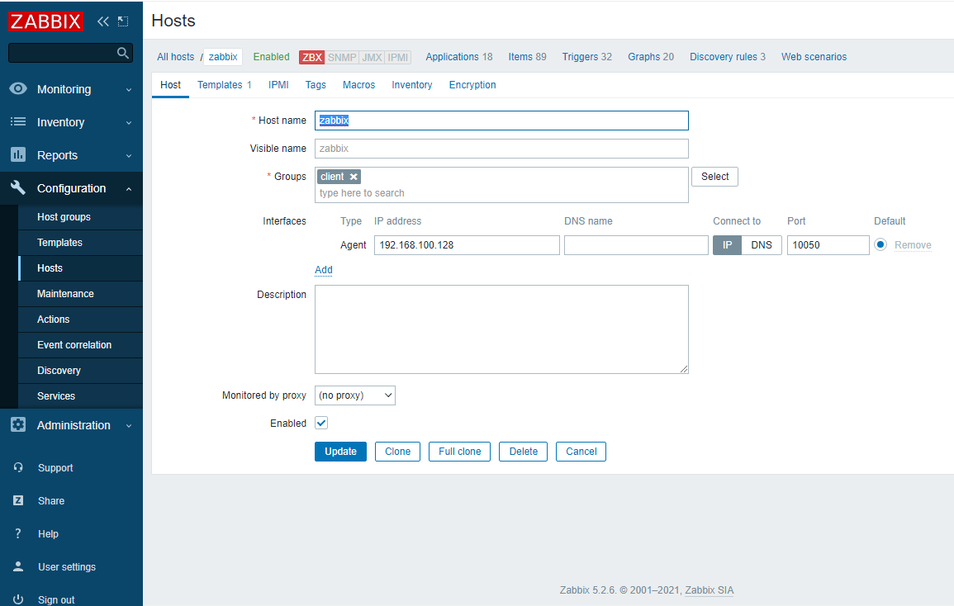Expand the Inventory menu chevron
The width and height of the screenshot is (954, 606).
[x=128, y=122]
